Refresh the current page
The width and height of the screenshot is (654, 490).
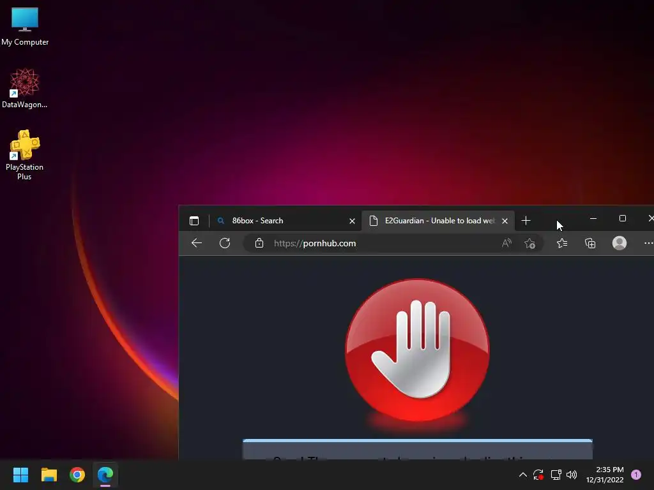[225, 243]
